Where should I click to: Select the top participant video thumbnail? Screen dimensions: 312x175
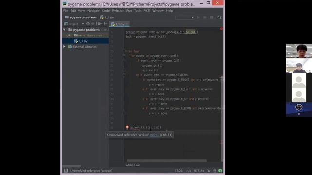click(x=299, y=51)
